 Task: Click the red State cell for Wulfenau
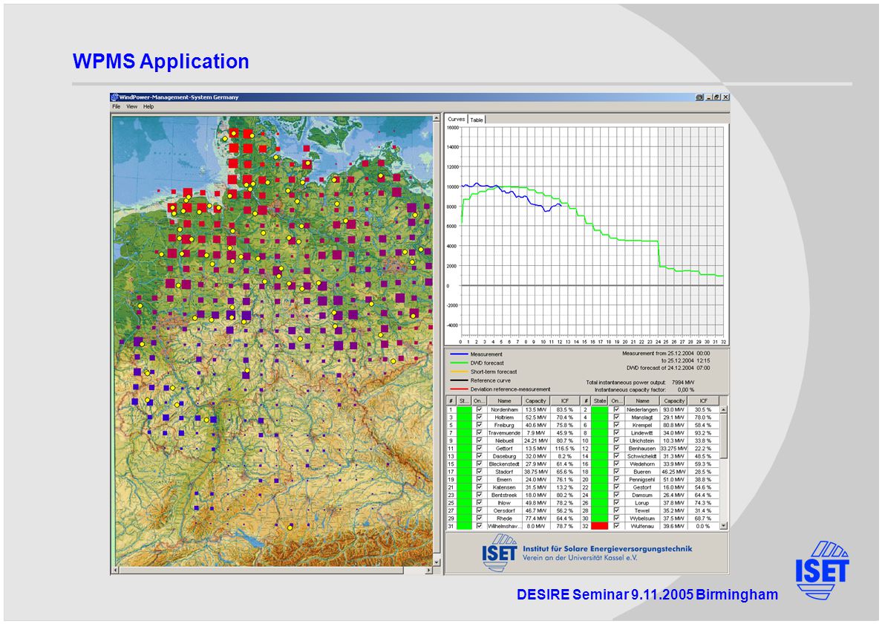[600, 526]
